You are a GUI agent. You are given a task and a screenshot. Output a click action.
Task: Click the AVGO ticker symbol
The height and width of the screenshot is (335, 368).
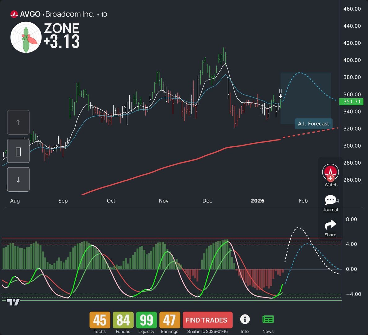(30, 14)
